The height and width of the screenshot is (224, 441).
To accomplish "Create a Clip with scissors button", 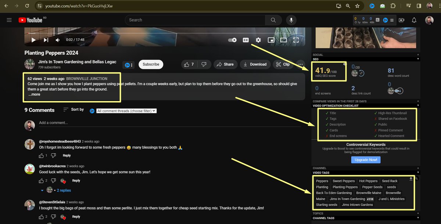I will (283, 64).
